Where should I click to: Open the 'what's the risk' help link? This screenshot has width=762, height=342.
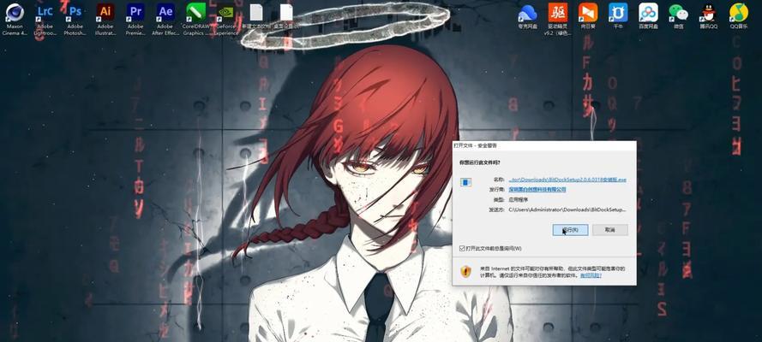(591, 275)
